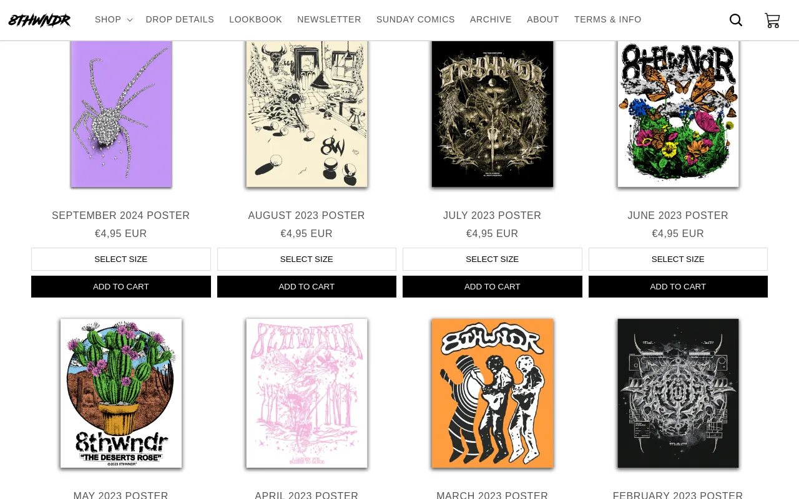Add September 2024 Poster to cart
The height and width of the screenshot is (499, 799).
121,286
